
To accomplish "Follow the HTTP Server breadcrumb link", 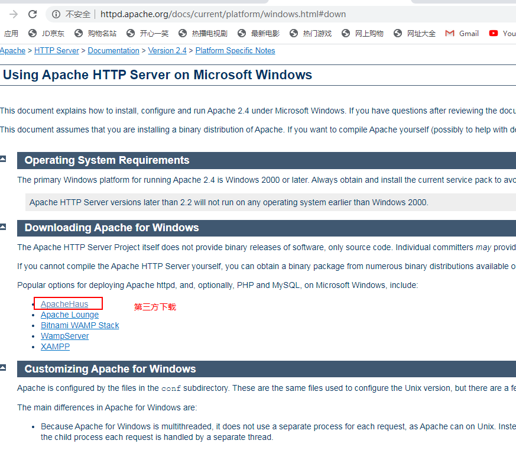I will 57,50.
